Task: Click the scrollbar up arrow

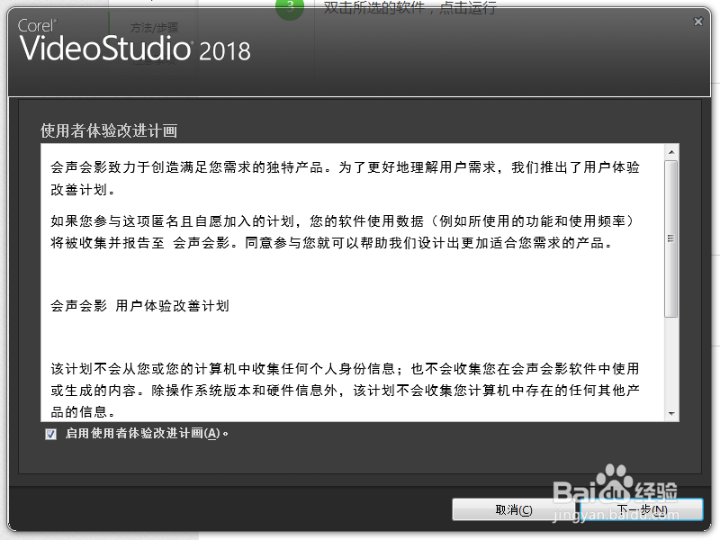Action: [x=671, y=152]
